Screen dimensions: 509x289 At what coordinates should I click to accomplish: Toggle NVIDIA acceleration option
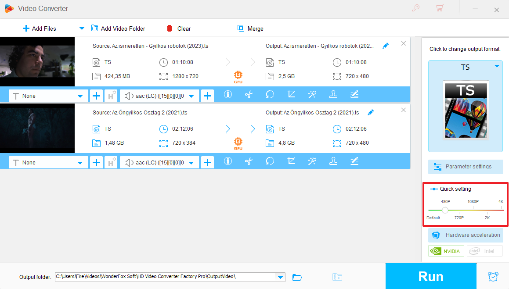pos(446,251)
